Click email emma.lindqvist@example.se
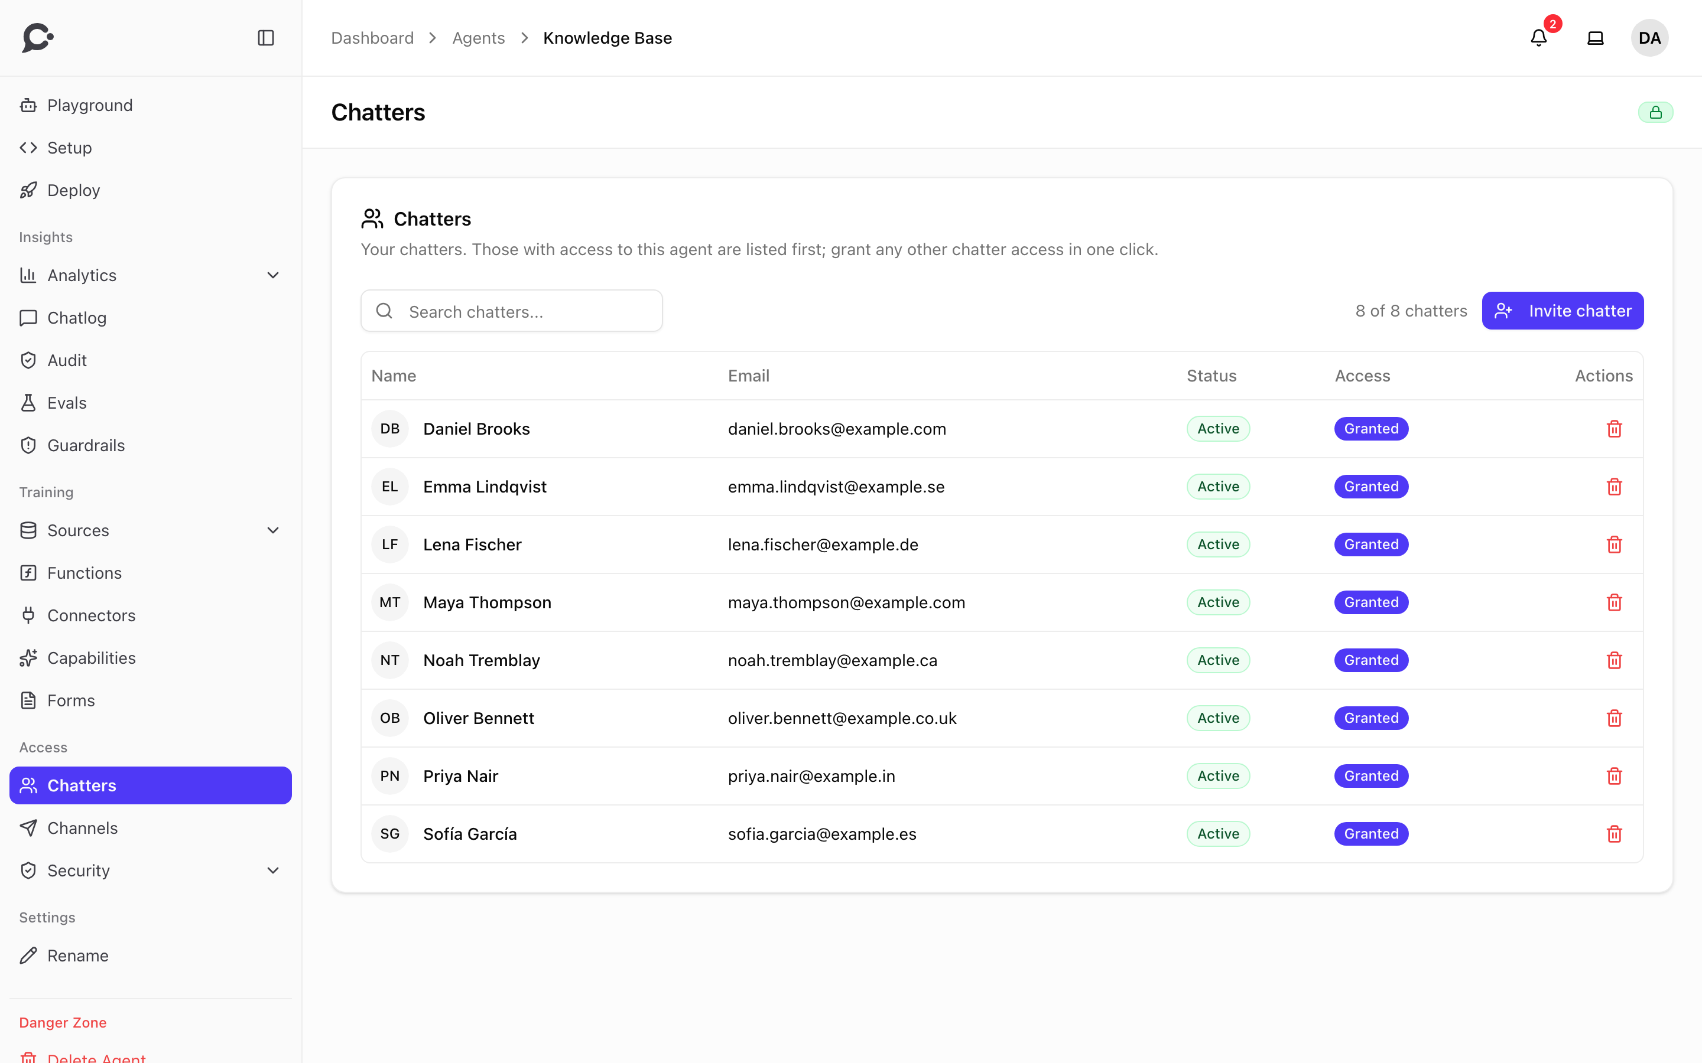The height and width of the screenshot is (1063, 1702). (836, 487)
